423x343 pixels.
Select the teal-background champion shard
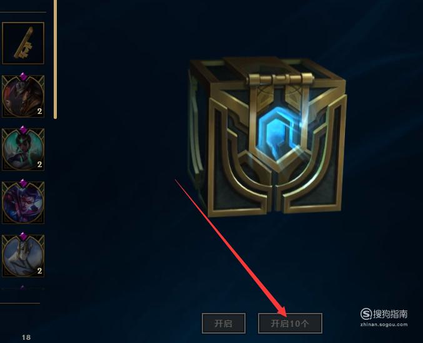point(23,150)
